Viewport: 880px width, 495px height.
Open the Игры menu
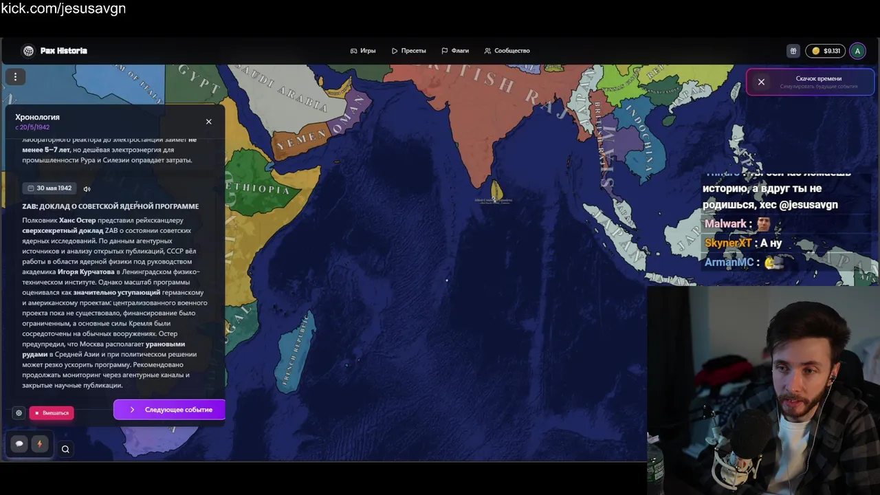pos(363,51)
